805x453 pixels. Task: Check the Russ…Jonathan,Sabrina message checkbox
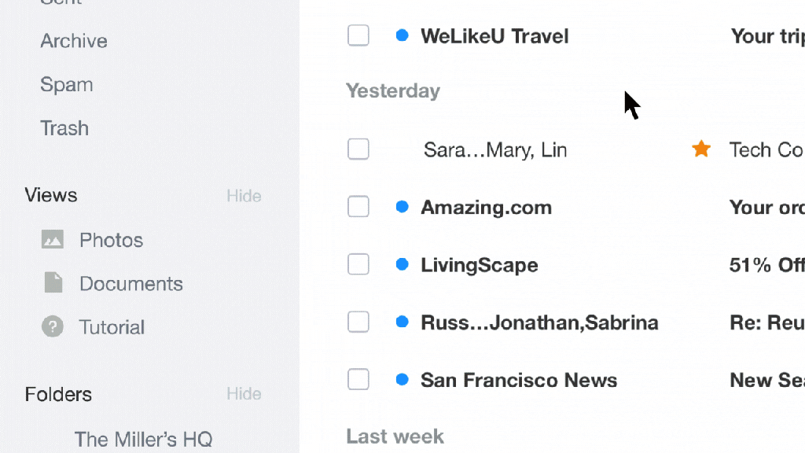(x=358, y=322)
